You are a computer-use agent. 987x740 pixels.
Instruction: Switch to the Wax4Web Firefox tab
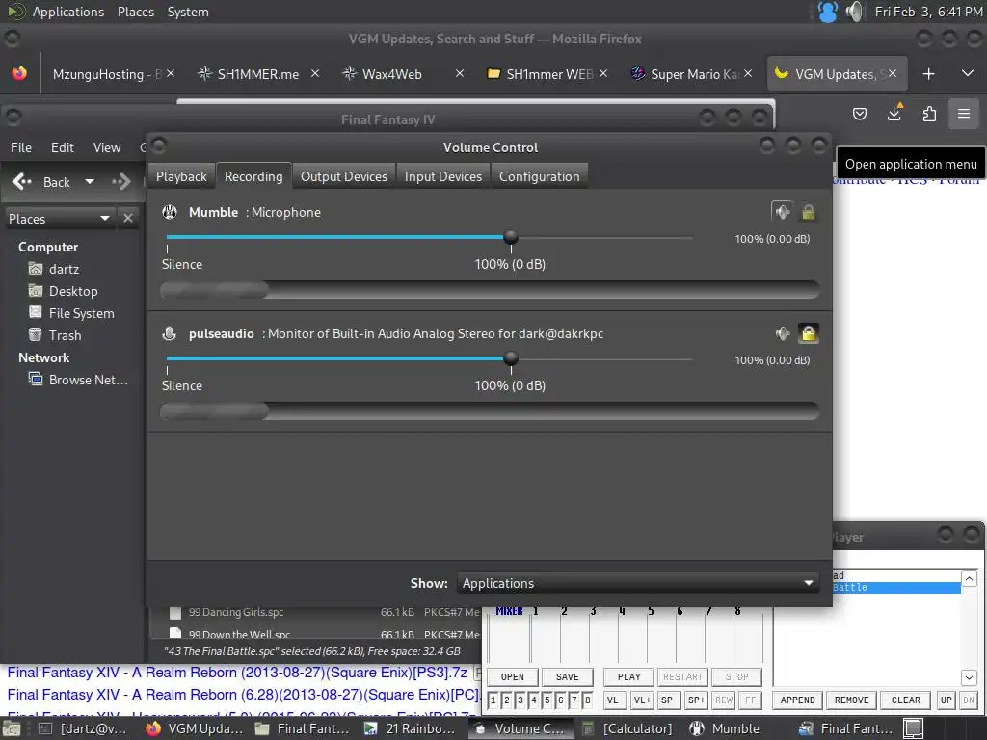(391, 74)
